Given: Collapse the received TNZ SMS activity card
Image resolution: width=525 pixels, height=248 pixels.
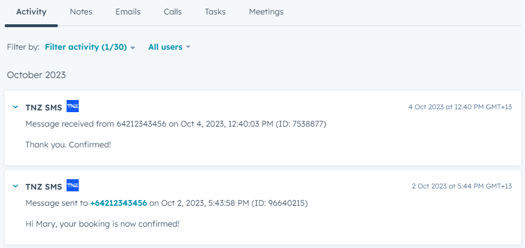Looking at the screenshot, I should (x=16, y=107).
